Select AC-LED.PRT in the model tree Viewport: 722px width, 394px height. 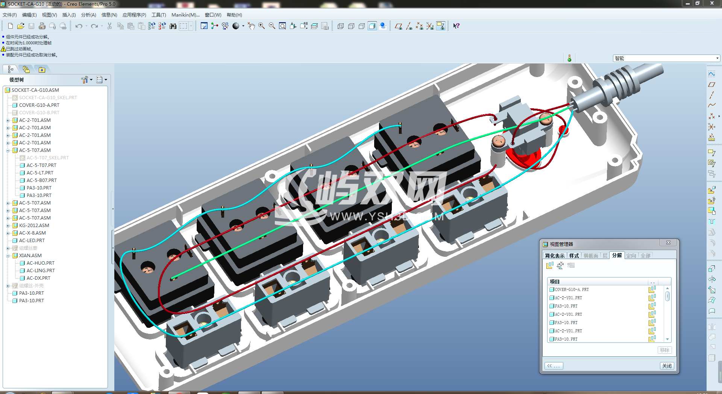click(x=32, y=241)
